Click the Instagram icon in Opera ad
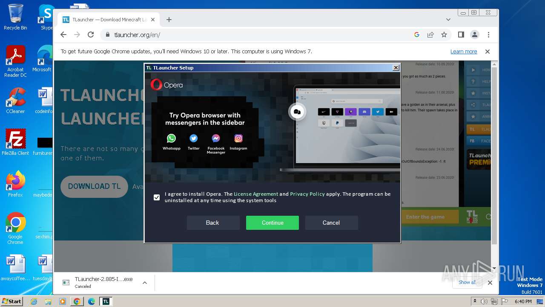Screen dimensions: 545x307 pyautogui.click(x=238, y=138)
